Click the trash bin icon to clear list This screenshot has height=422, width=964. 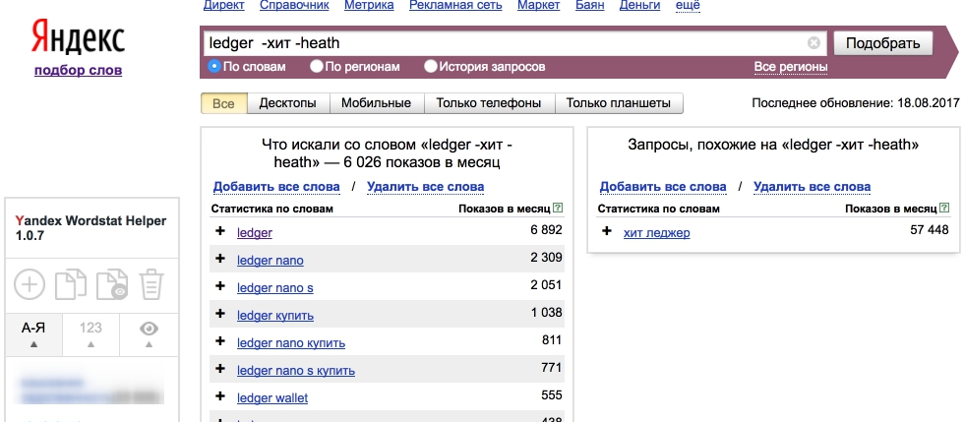(x=151, y=285)
